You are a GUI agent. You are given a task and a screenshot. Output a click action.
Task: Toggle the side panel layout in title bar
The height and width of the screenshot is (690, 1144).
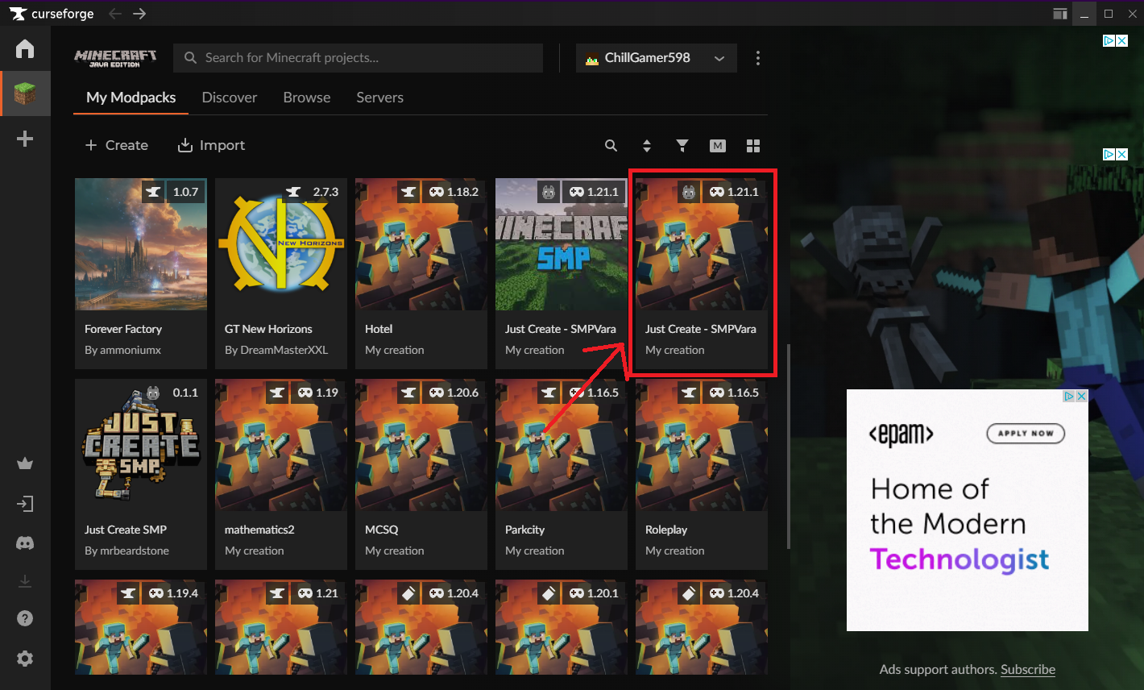pyautogui.click(x=1060, y=14)
